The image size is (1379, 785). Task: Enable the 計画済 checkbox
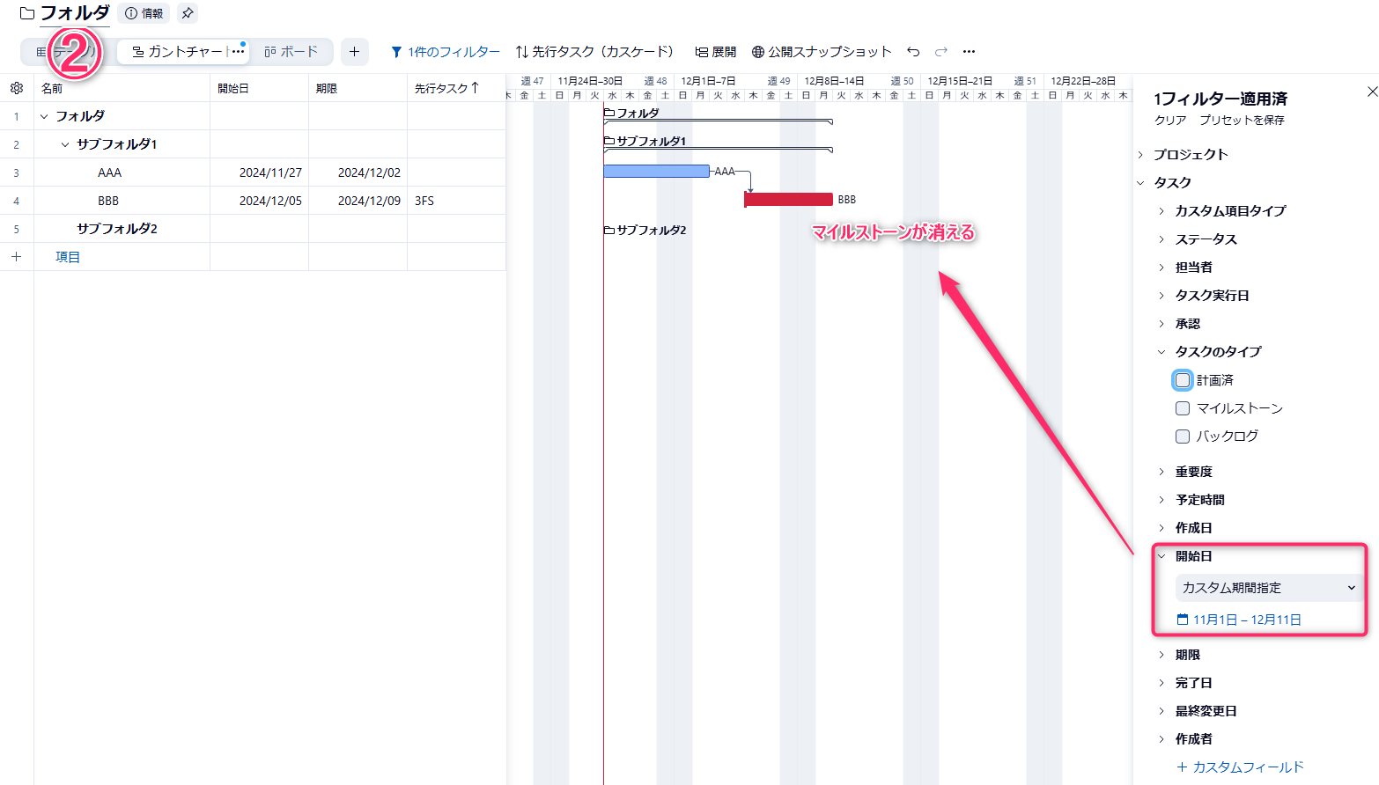click(1183, 380)
